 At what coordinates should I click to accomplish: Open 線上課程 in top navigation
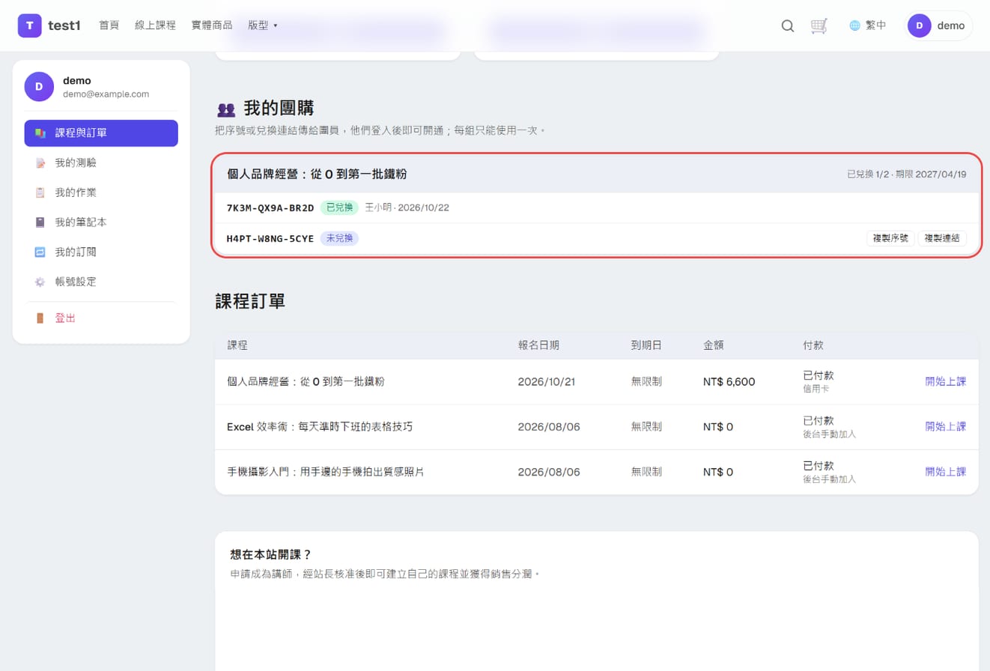point(155,25)
